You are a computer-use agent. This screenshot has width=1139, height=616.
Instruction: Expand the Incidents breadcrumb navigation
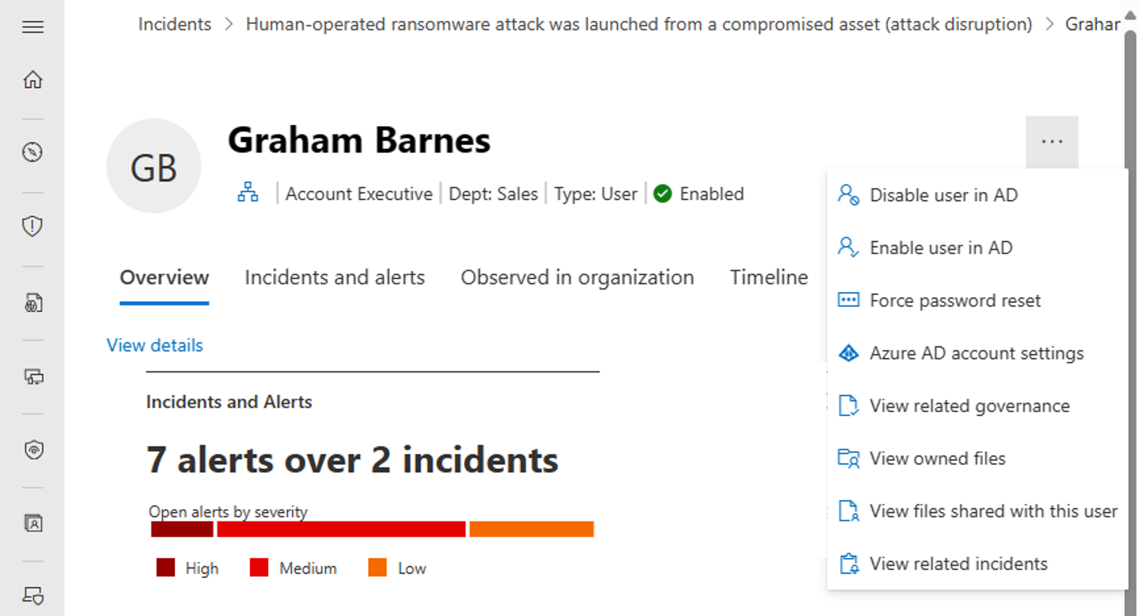tap(175, 24)
